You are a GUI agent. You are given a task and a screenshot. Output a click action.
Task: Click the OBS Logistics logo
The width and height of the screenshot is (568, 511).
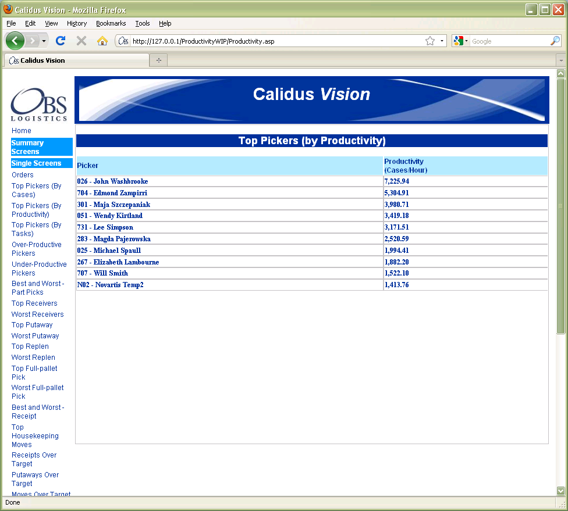pos(39,105)
